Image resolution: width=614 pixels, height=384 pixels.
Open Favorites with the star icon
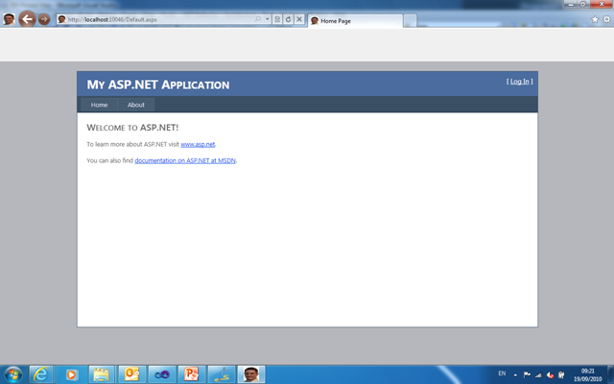595,19
